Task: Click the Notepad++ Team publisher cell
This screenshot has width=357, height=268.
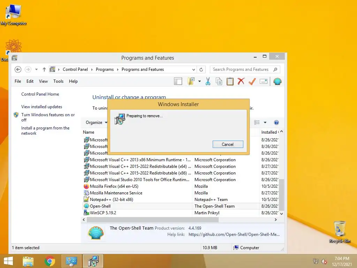Action: 211,199
